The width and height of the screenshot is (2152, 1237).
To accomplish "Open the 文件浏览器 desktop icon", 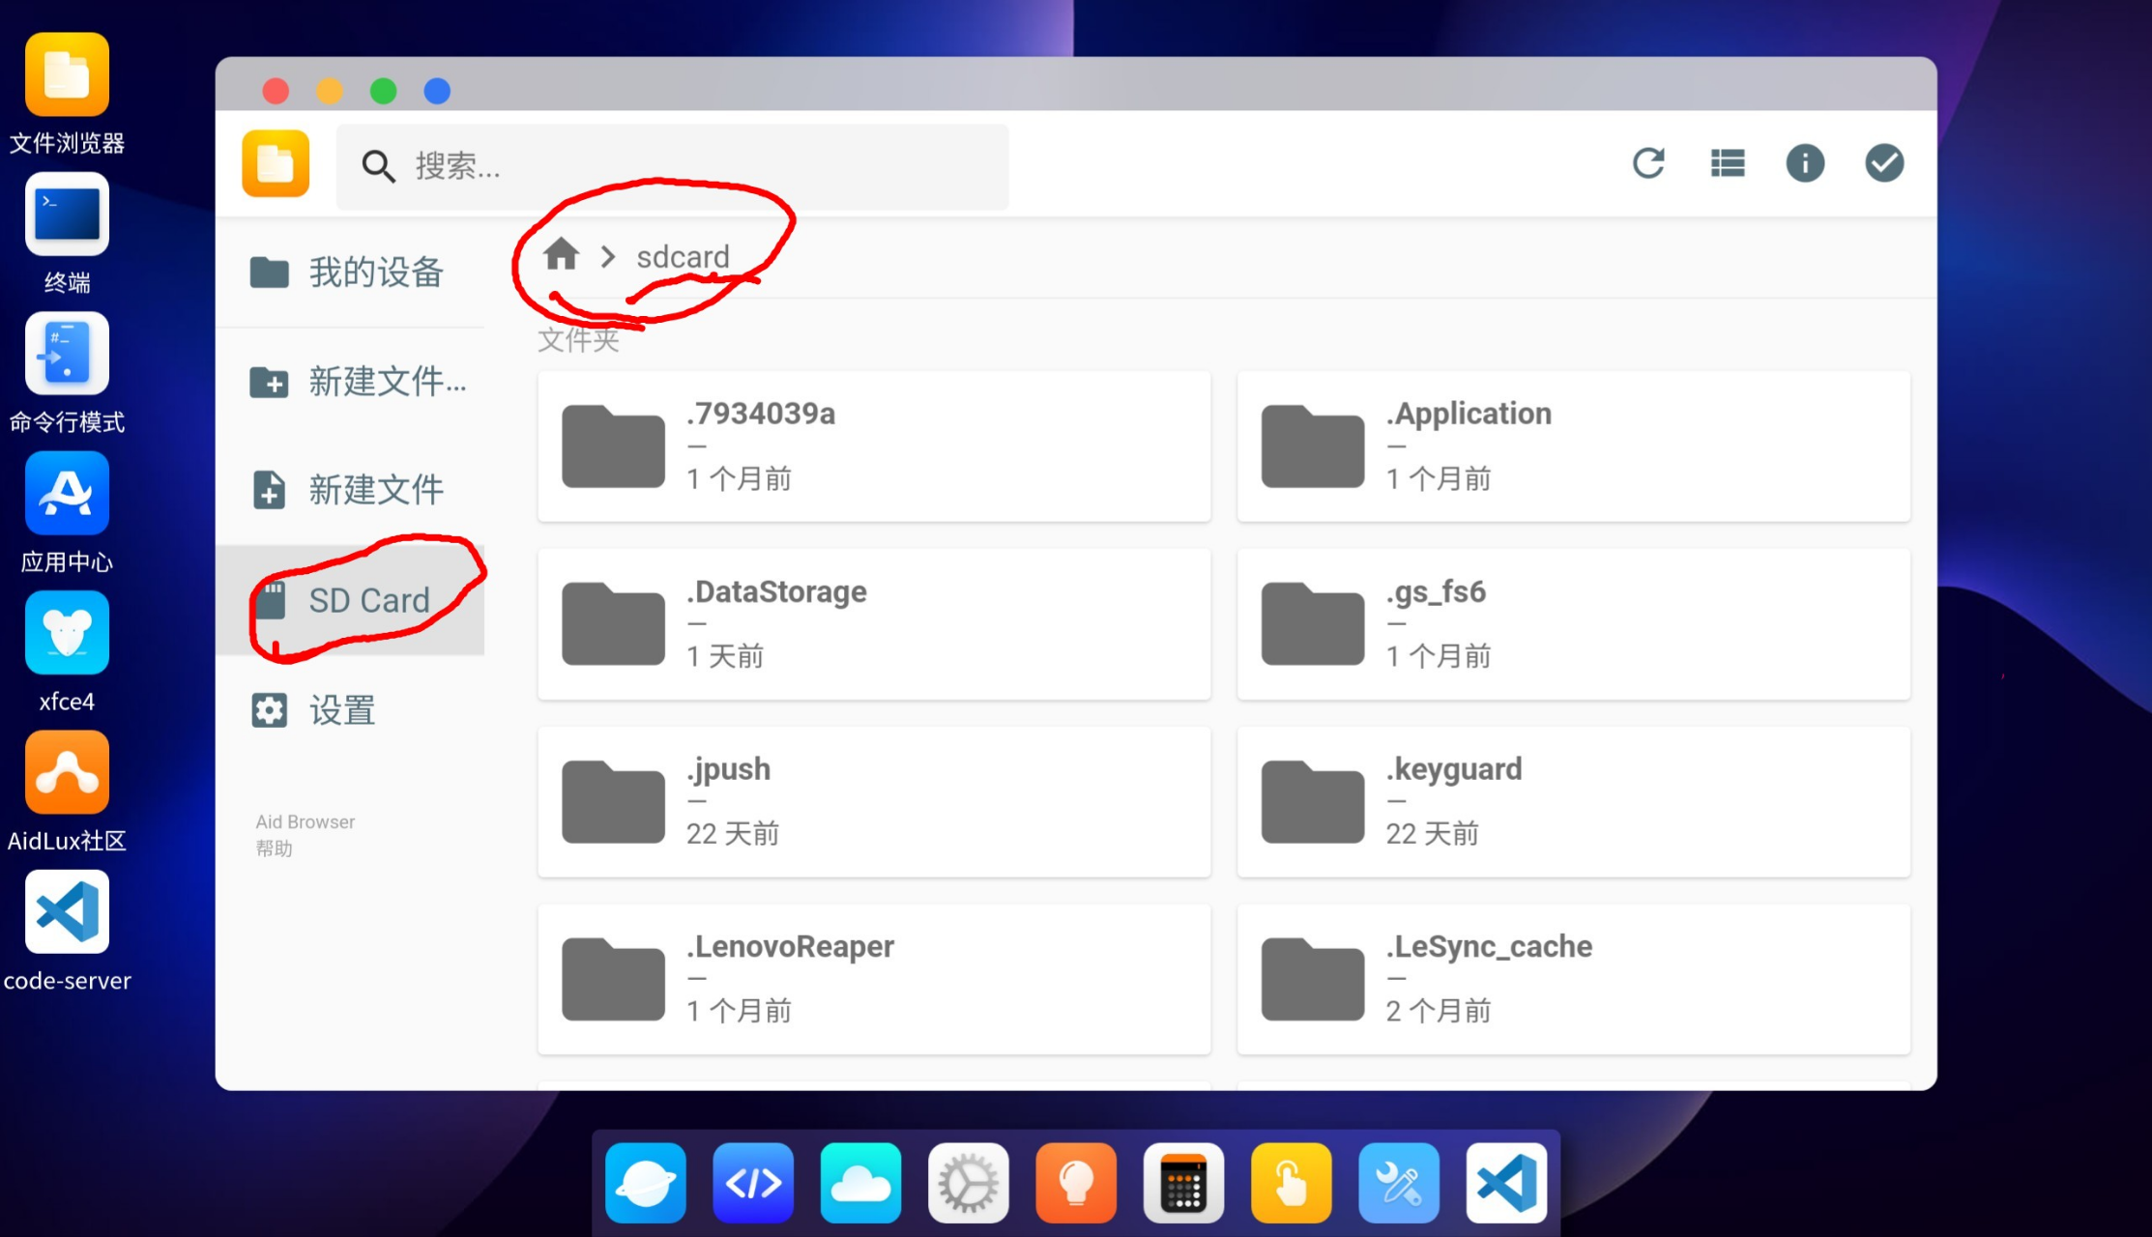I will (x=67, y=75).
